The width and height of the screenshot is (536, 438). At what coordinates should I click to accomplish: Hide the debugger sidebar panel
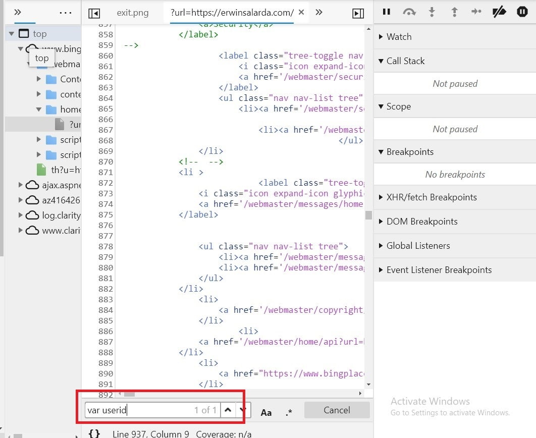358,13
